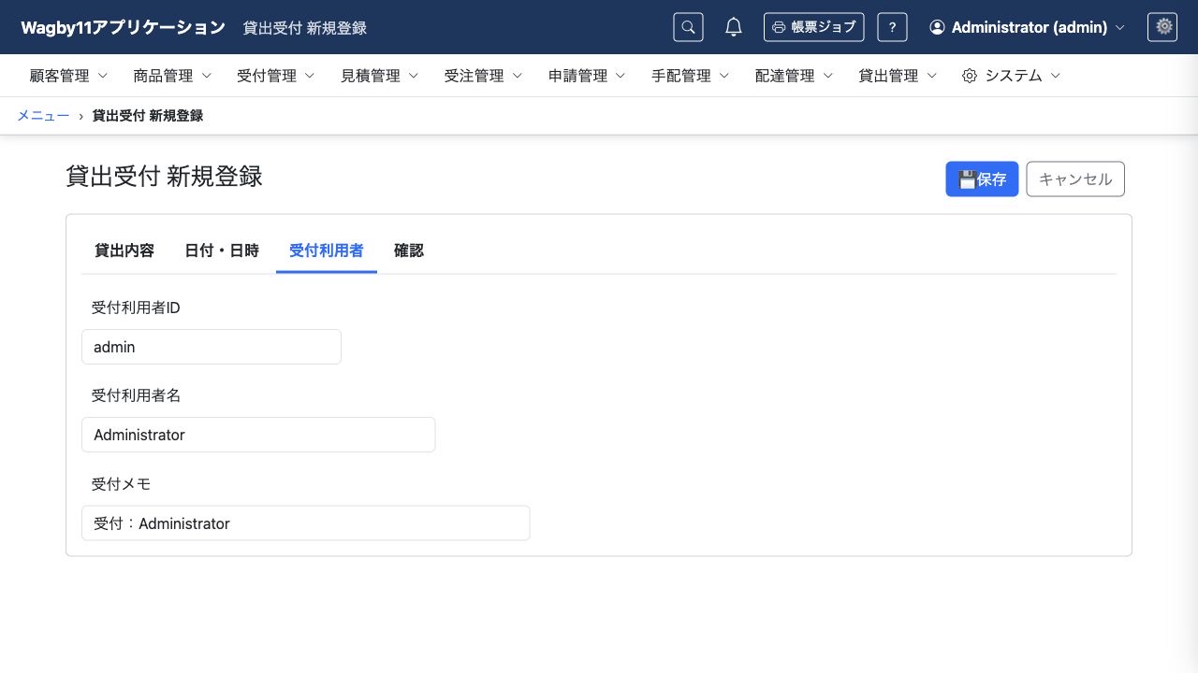Screen dimensions: 1198x673
Task: Expand the 申請管理 menu
Action: (587, 76)
